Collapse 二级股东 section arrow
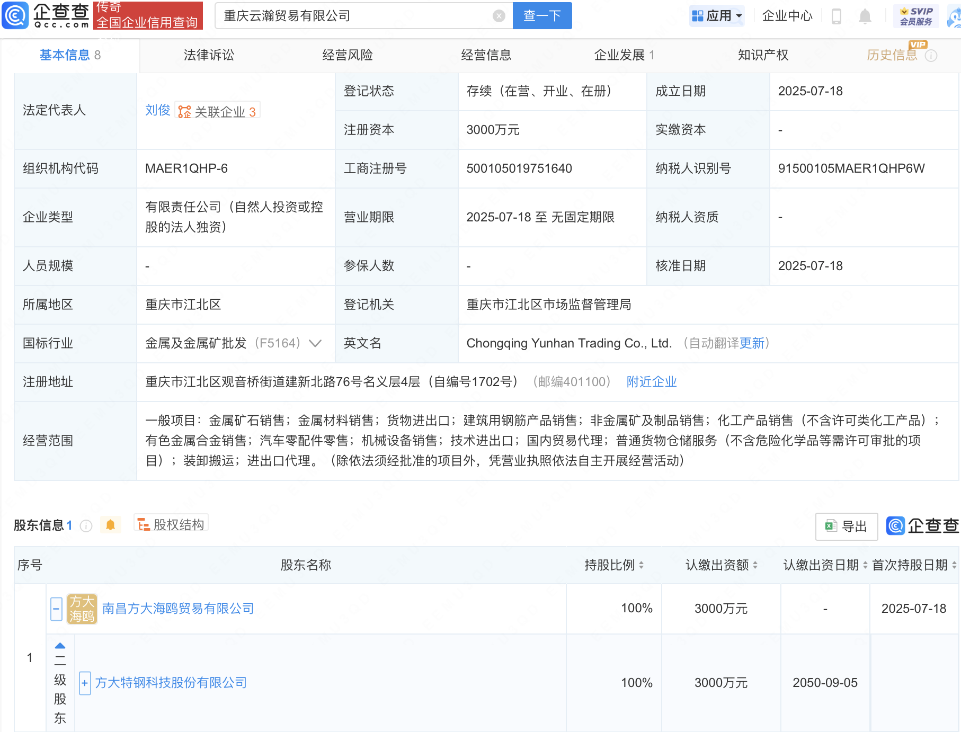The width and height of the screenshot is (961, 732). coord(60,646)
